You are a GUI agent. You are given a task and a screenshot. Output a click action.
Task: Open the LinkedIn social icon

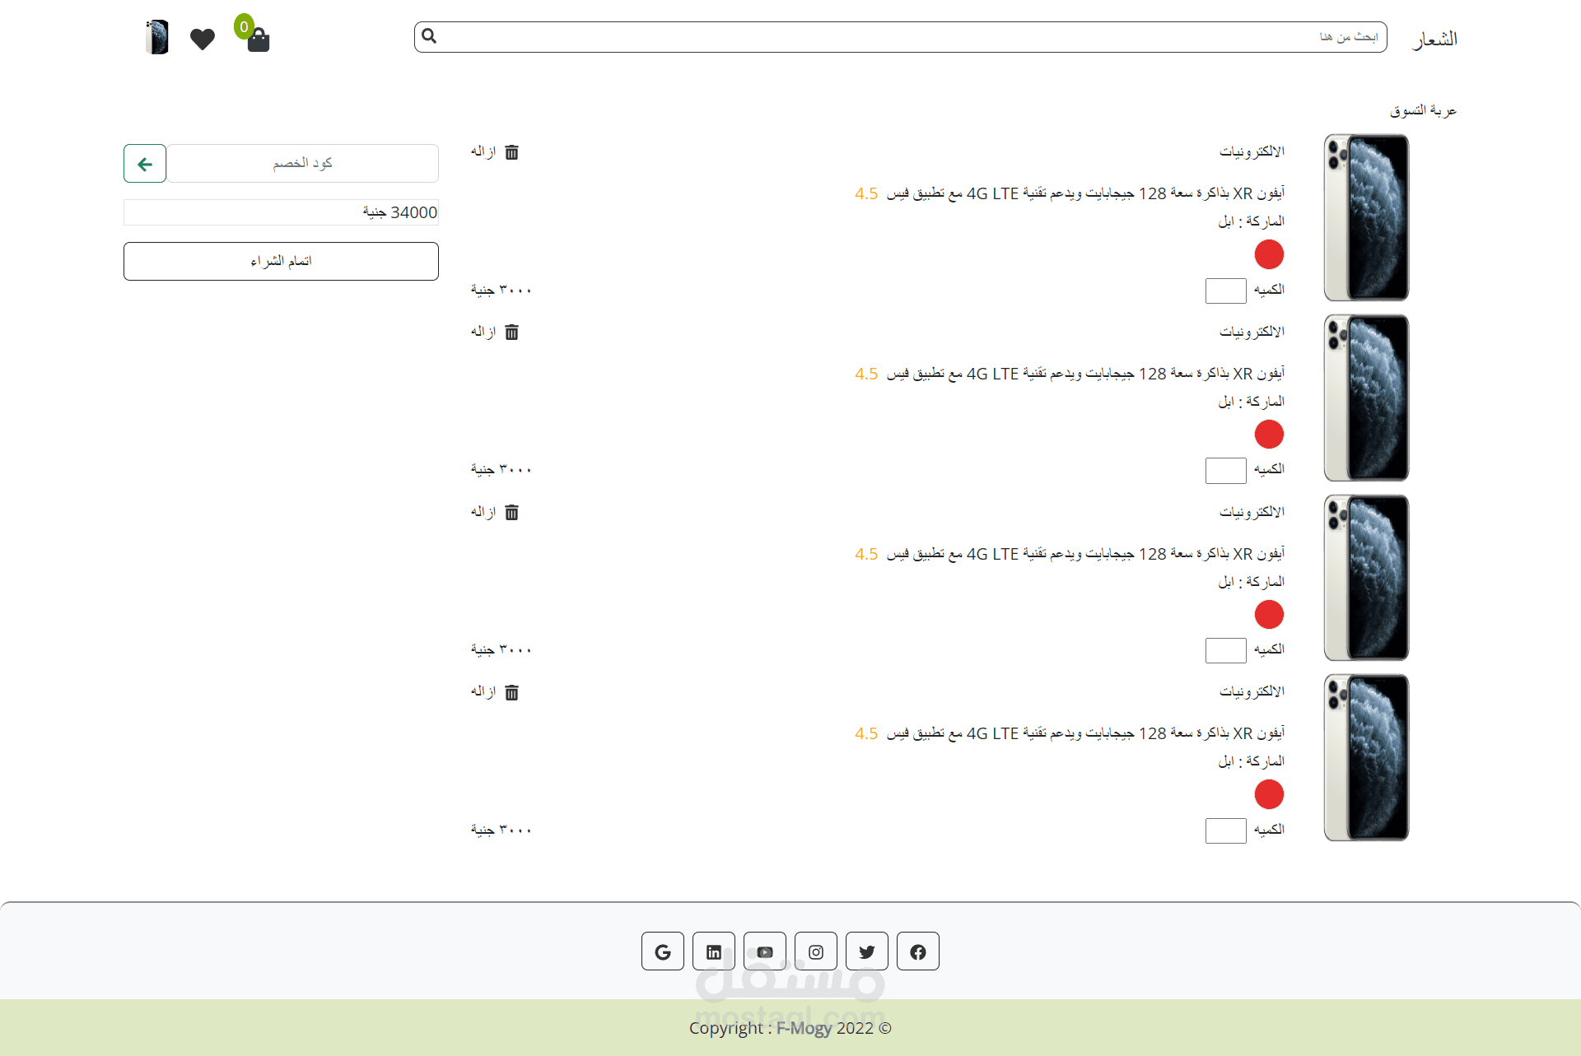point(713,951)
